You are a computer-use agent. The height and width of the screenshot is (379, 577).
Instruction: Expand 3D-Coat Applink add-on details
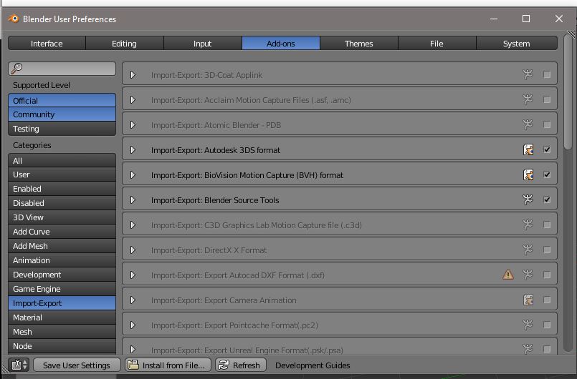click(x=133, y=74)
